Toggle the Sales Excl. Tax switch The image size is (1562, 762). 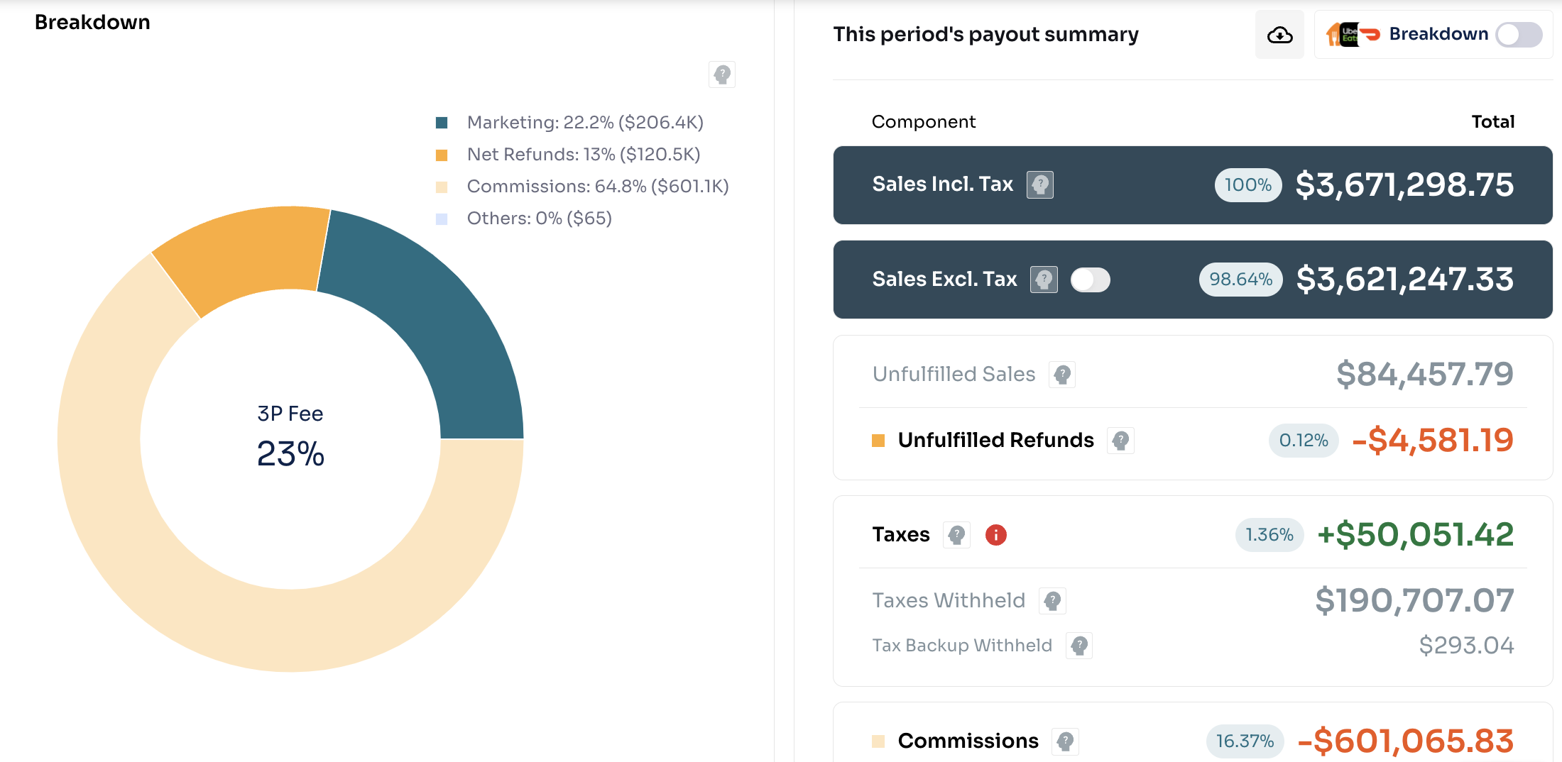pos(1090,280)
